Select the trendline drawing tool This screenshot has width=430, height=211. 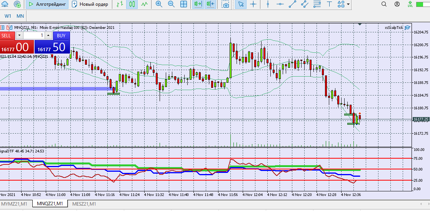pos(292,4)
